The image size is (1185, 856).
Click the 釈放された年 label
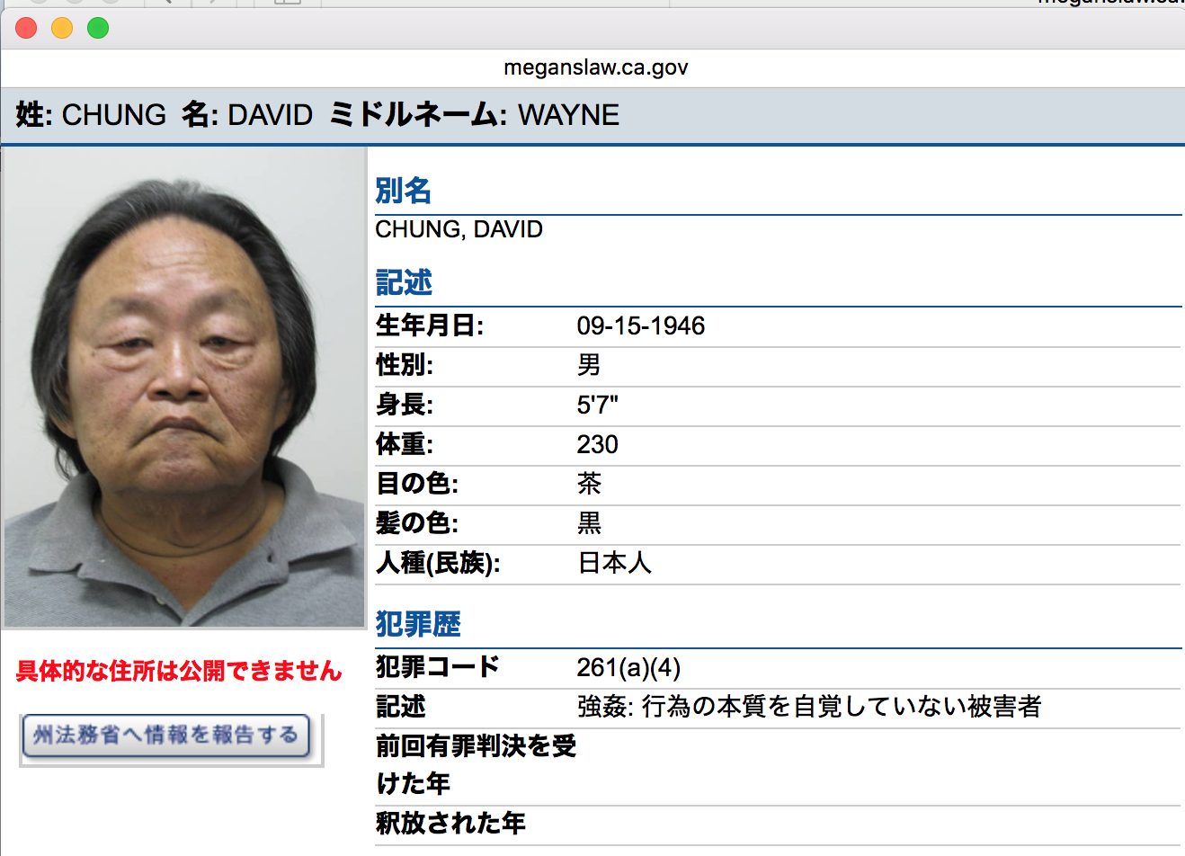coord(450,824)
